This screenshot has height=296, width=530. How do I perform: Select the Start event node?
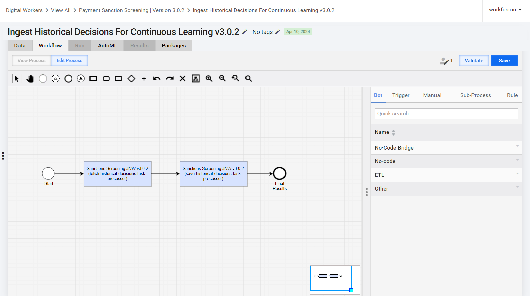pos(48,174)
